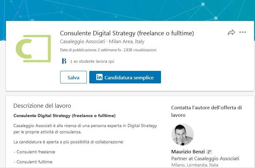The width and height of the screenshot is (255, 168).
Task: Click the Maurizio Benzi name link
Action: [188, 152]
